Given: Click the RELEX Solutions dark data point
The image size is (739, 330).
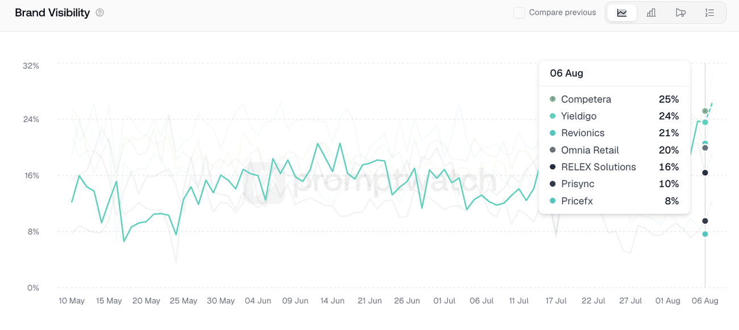Looking at the screenshot, I should [x=705, y=173].
